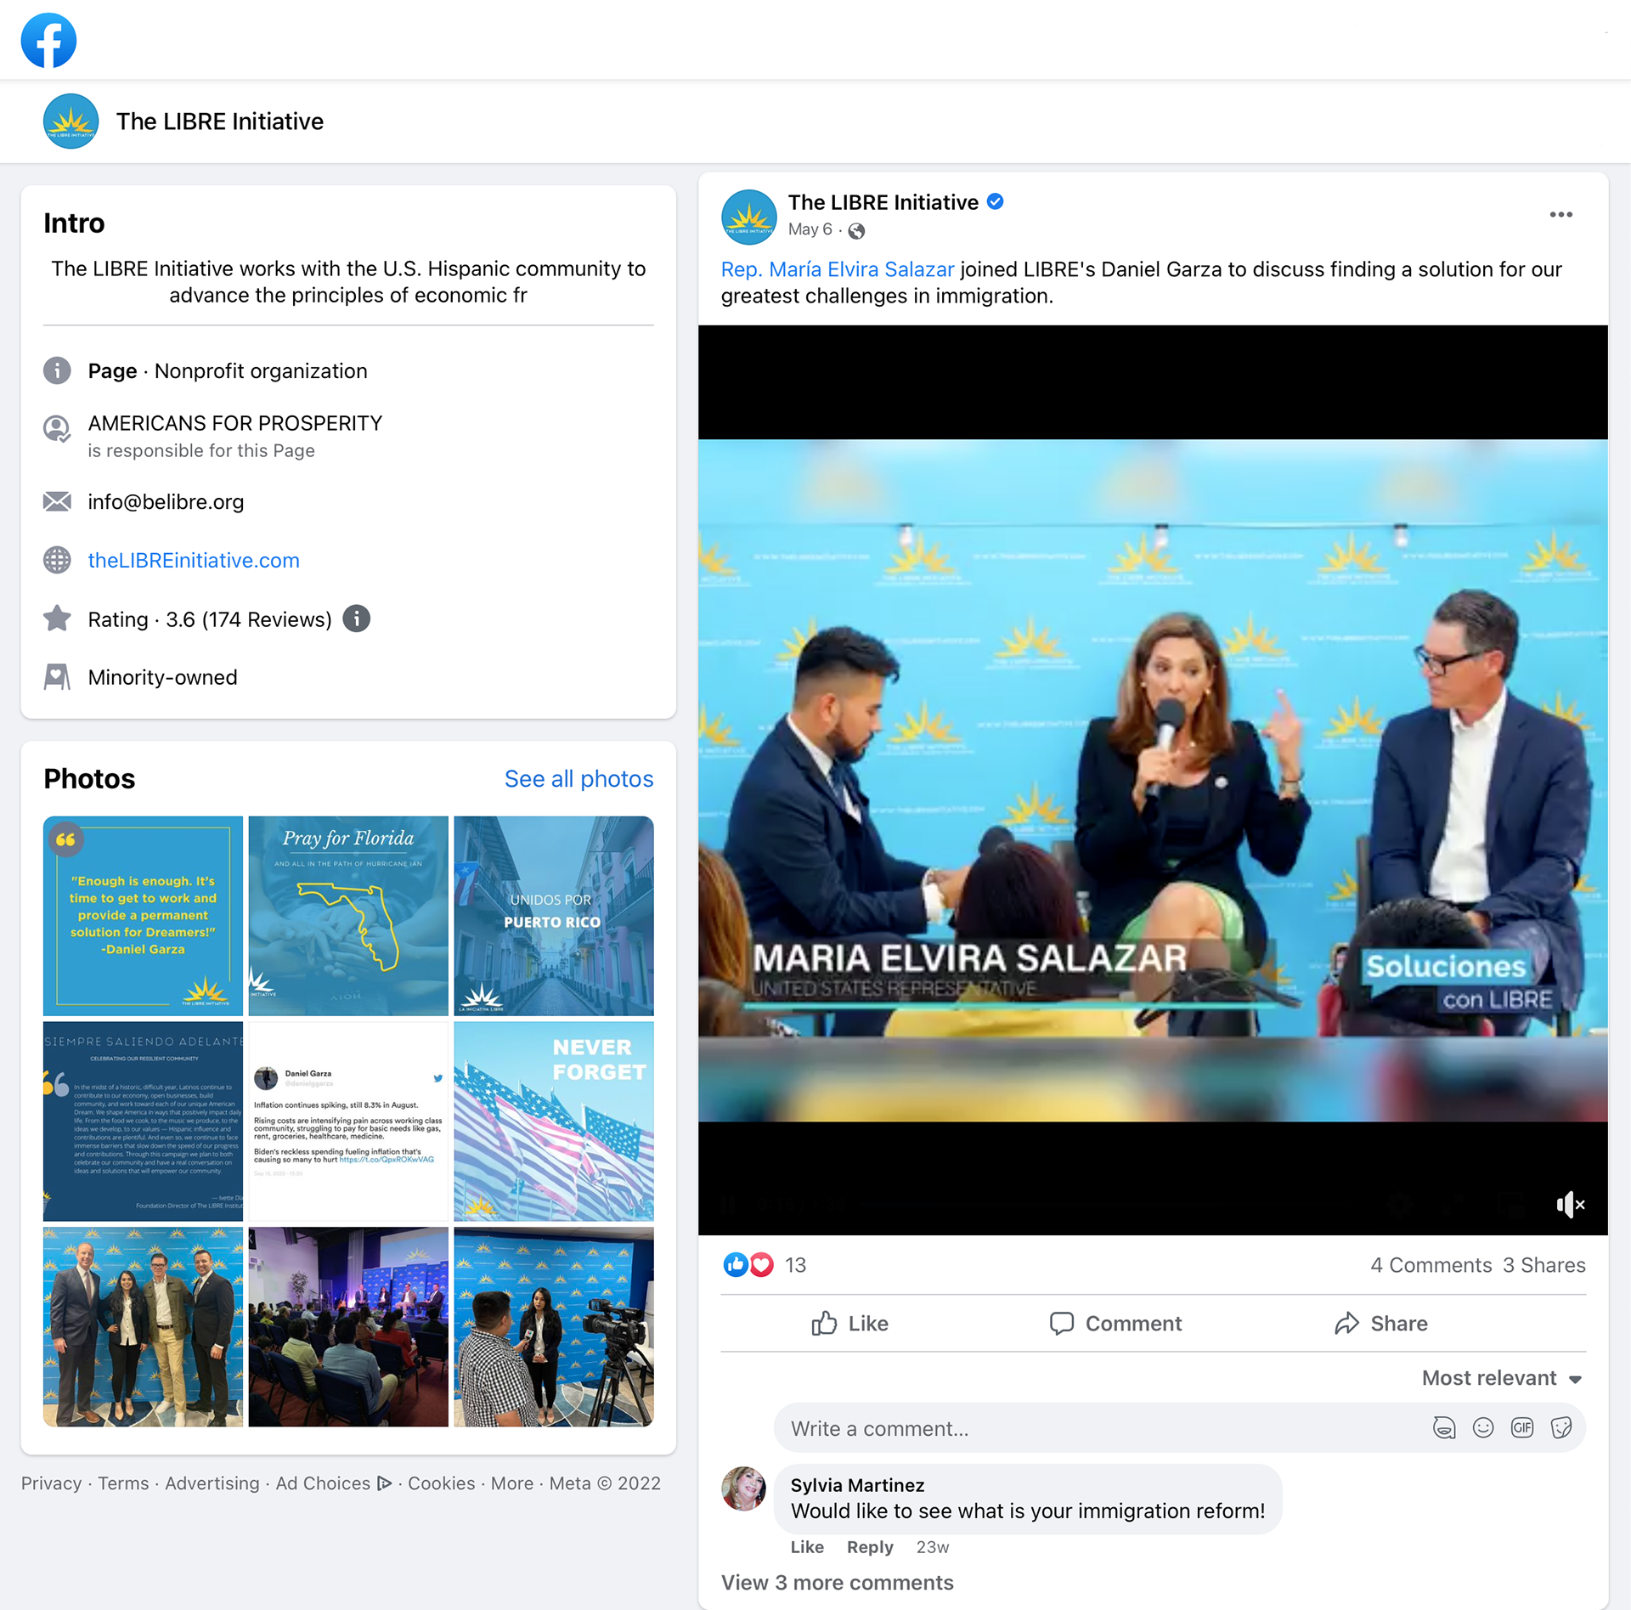This screenshot has height=1610, width=1631.
Task: Open the More footer menu
Action: 512,1483
